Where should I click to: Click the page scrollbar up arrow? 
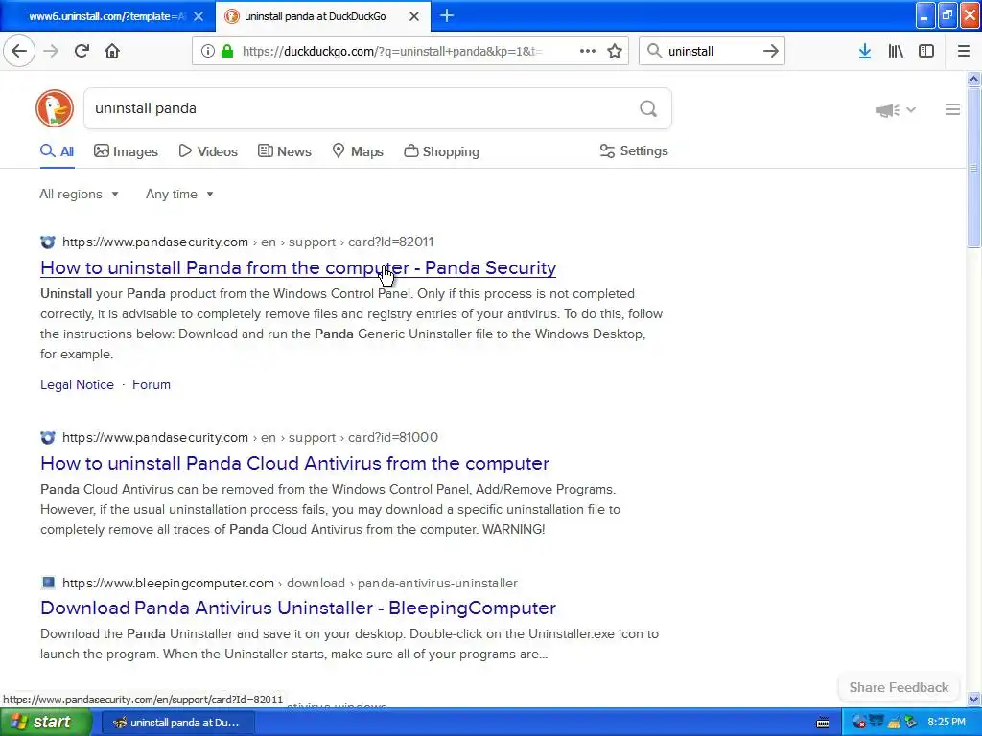(974, 79)
